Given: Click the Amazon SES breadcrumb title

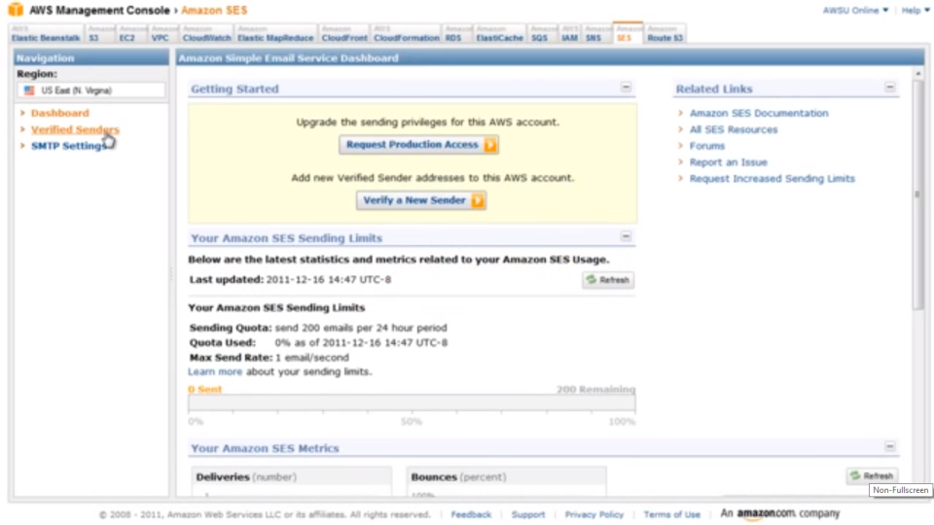Looking at the screenshot, I should click(214, 10).
